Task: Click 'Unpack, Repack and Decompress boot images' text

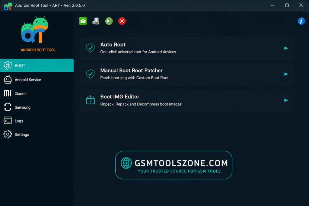Action: click(141, 104)
